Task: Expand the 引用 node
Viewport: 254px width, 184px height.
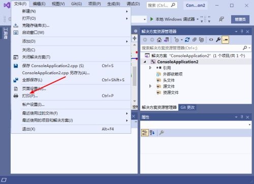Action: 150,68
